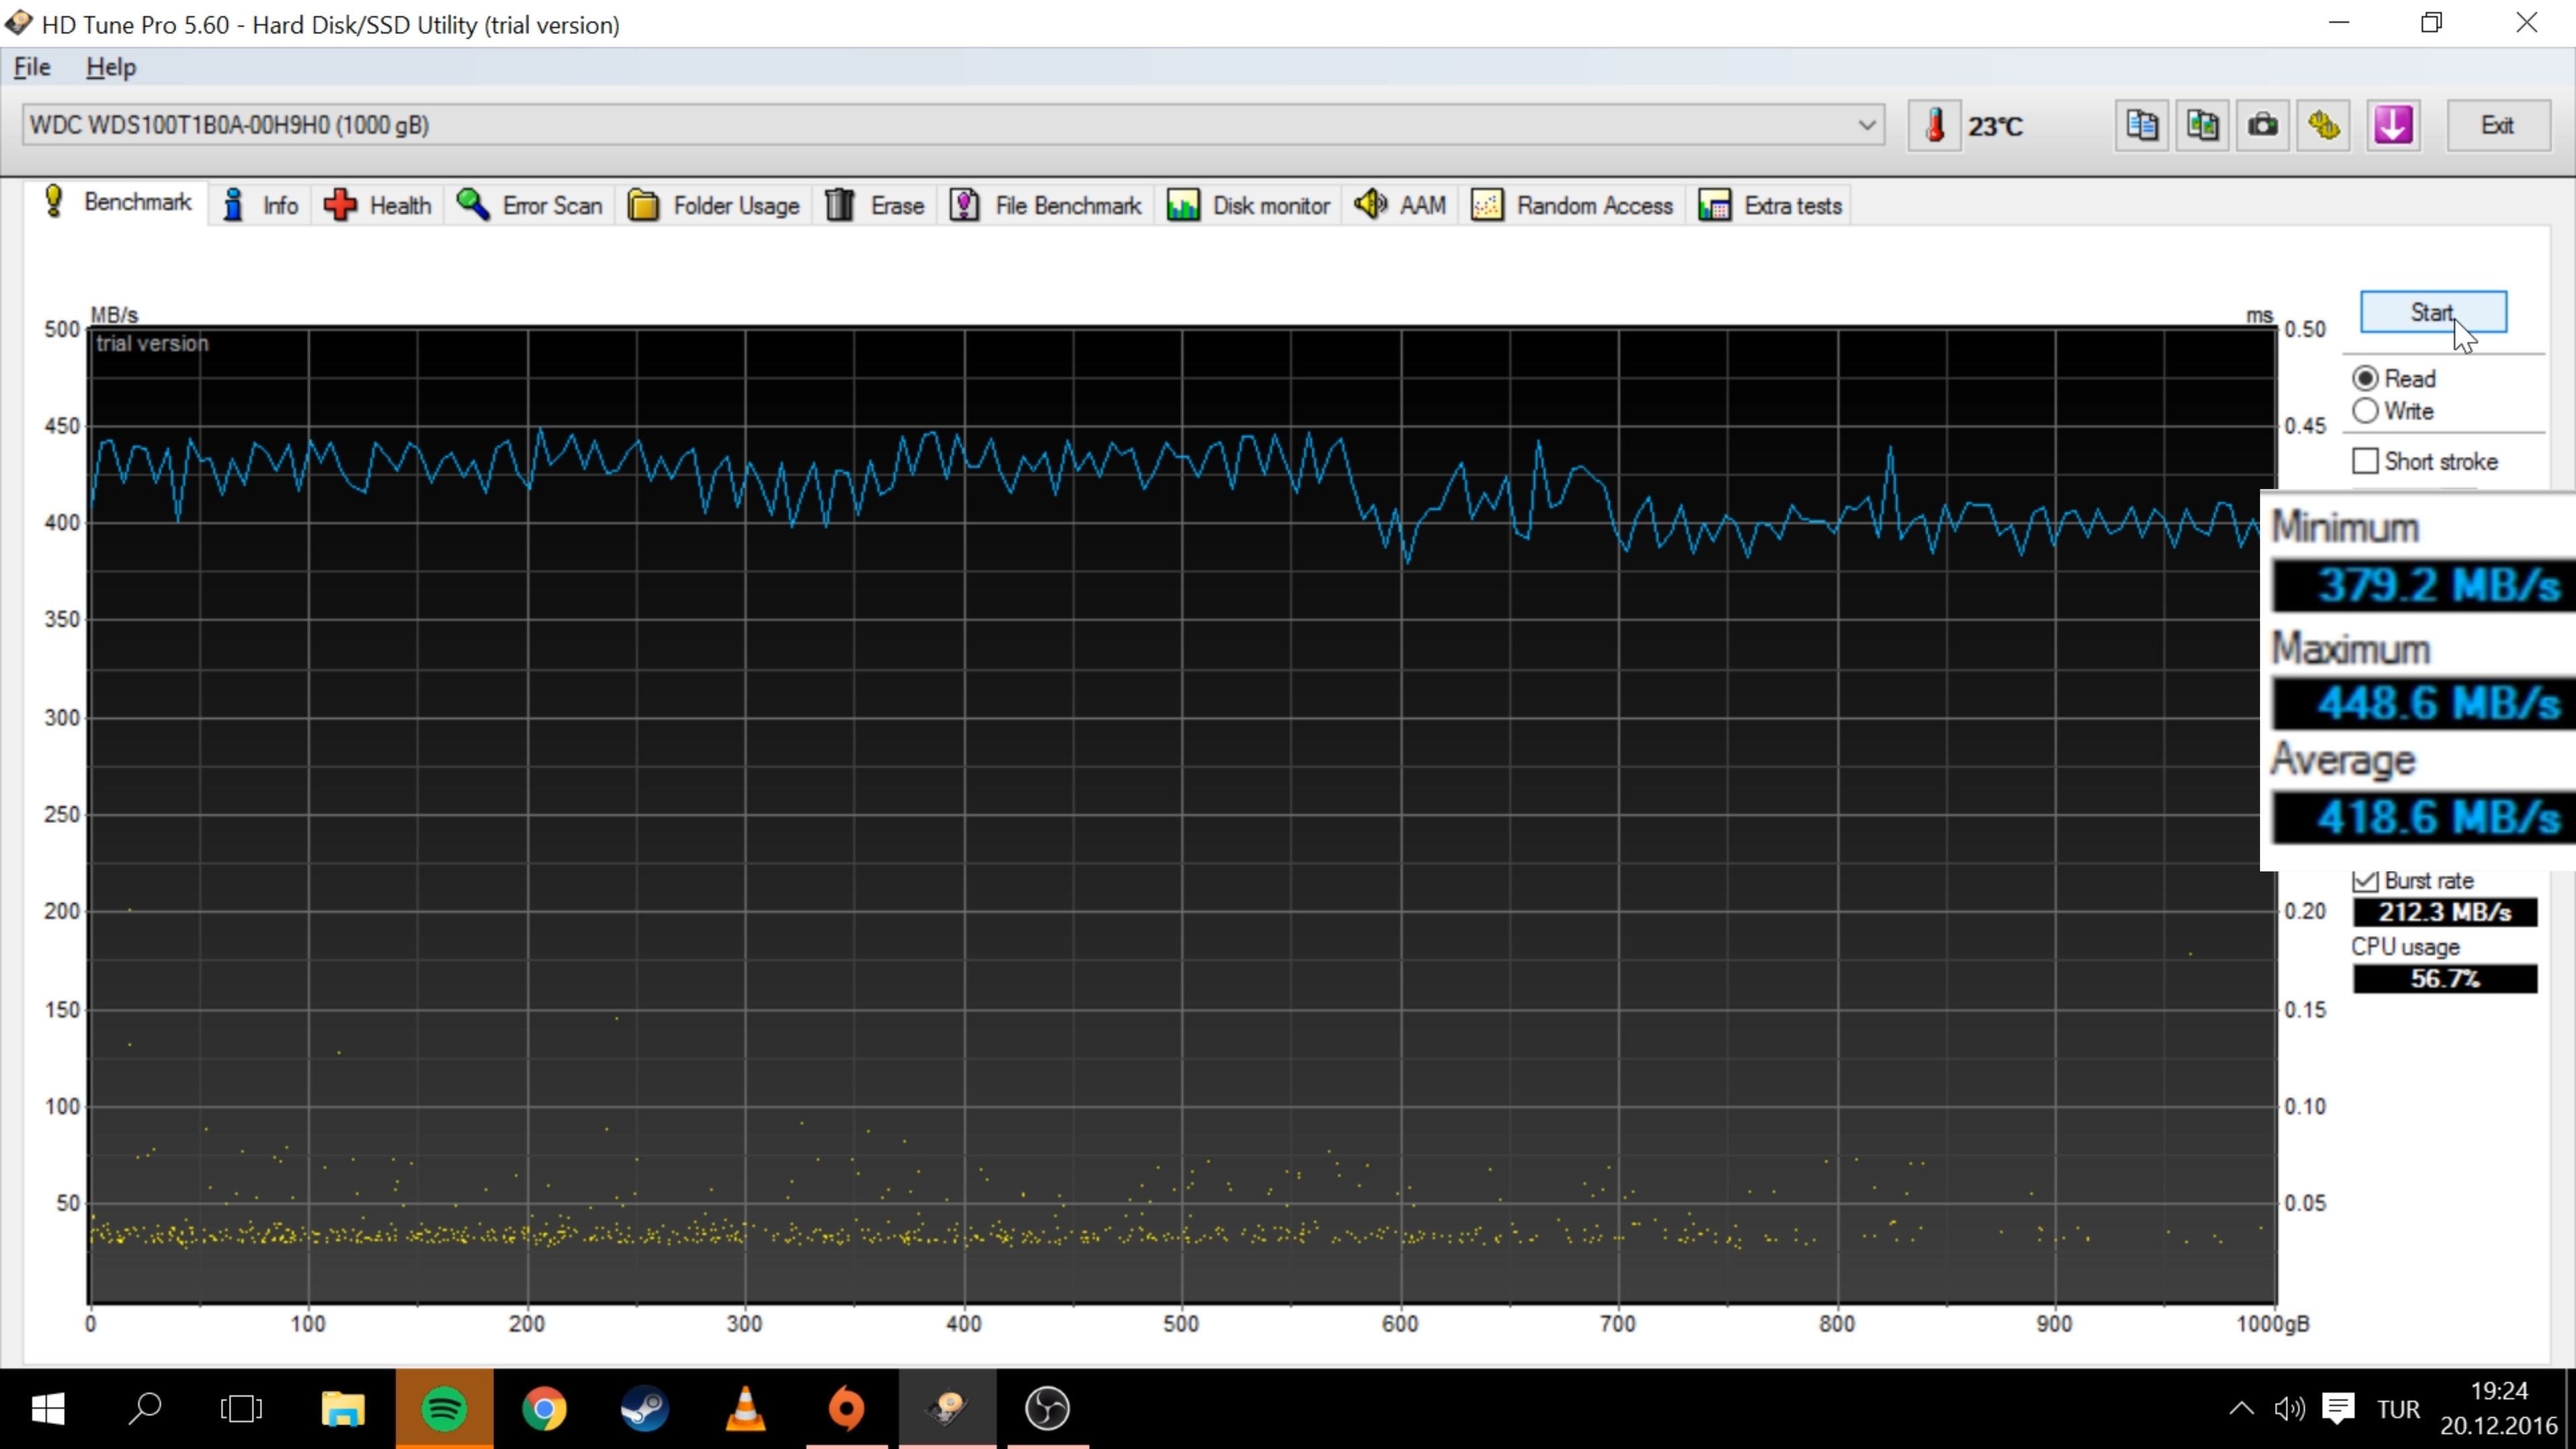Image resolution: width=2576 pixels, height=1449 pixels.
Task: Switch to the Health tab
Action: click(x=378, y=205)
